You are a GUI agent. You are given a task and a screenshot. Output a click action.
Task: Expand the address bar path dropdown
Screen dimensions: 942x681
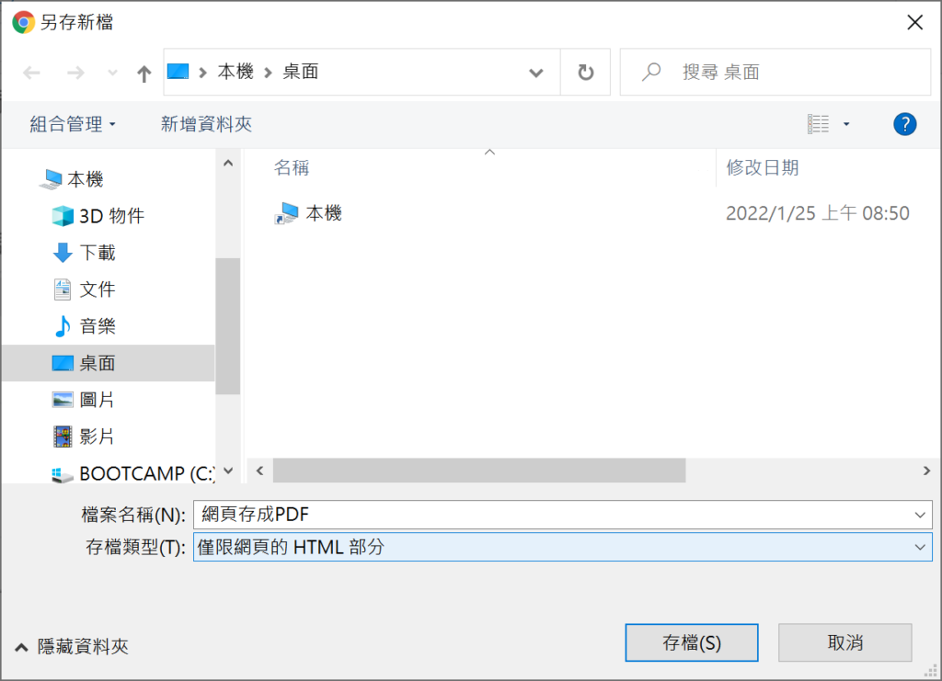click(x=536, y=73)
